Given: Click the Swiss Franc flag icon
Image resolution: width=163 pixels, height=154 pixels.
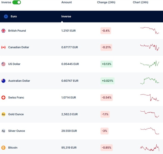Looking at the screenshot, I should pos(3,98).
